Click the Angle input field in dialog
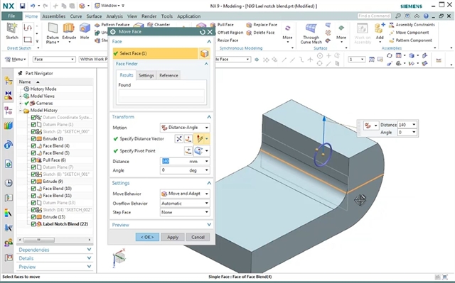455x283 pixels. [185, 170]
